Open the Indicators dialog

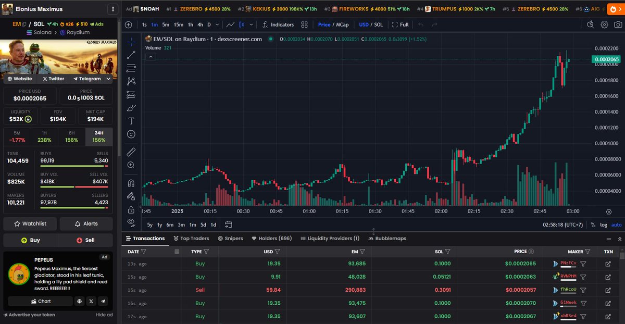pos(278,24)
